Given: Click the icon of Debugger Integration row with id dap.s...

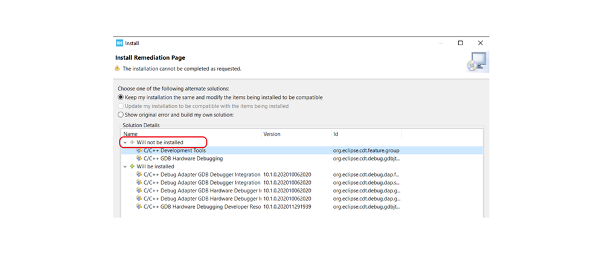Looking at the screenshot, I should point(139,183).
